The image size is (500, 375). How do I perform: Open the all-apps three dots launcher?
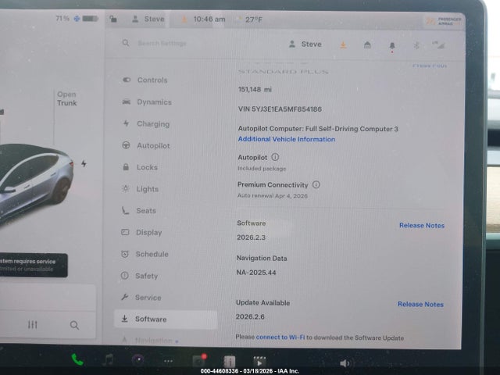(168, 361)
